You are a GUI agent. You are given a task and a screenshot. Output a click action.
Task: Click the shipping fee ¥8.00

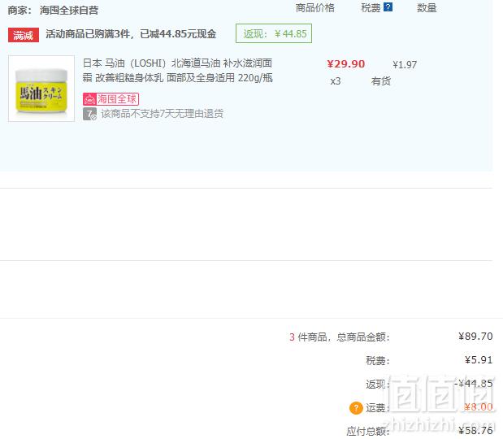pos(479,407)
